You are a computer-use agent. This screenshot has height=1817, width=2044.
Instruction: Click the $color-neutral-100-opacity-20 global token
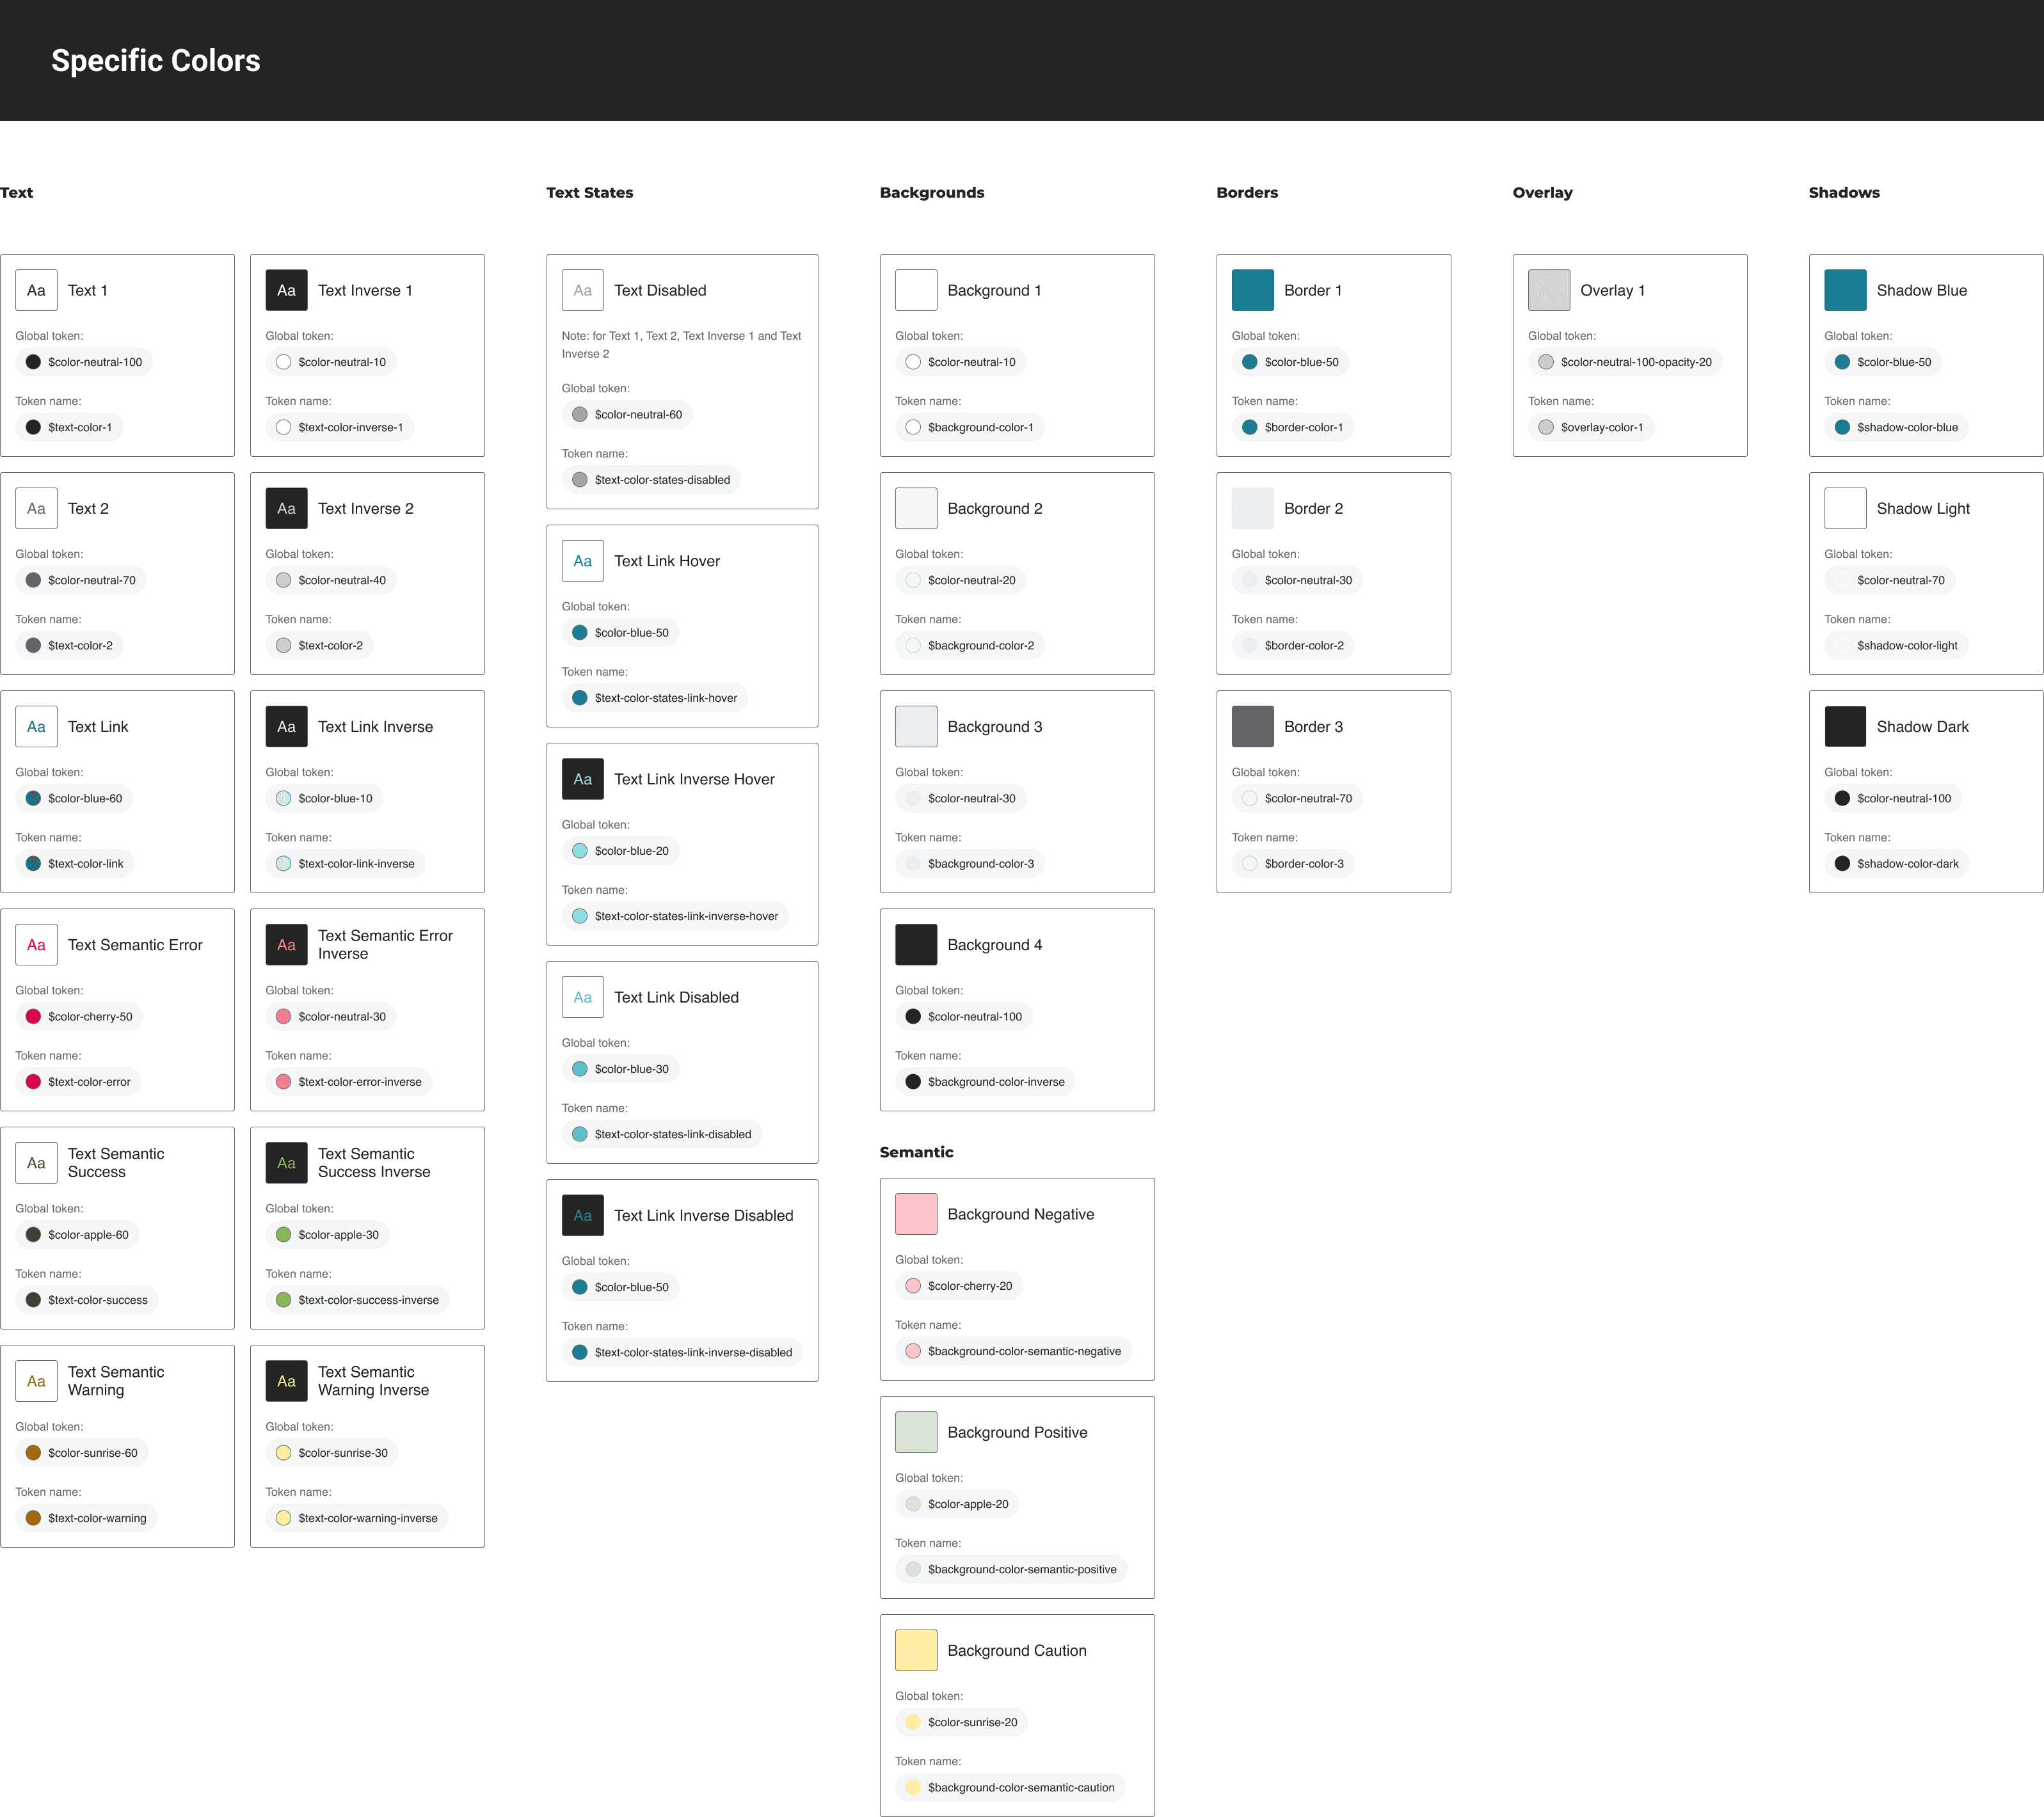(1626, 362)
